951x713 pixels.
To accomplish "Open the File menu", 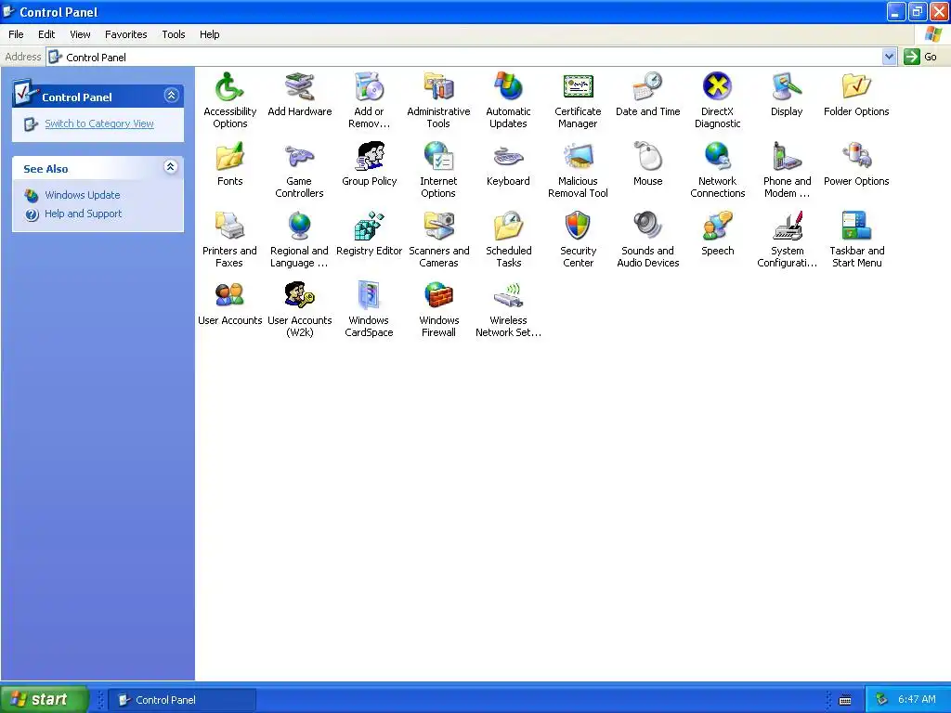I will pos(17,34).
